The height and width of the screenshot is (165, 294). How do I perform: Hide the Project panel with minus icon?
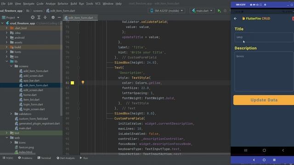[x=59, y=17]
